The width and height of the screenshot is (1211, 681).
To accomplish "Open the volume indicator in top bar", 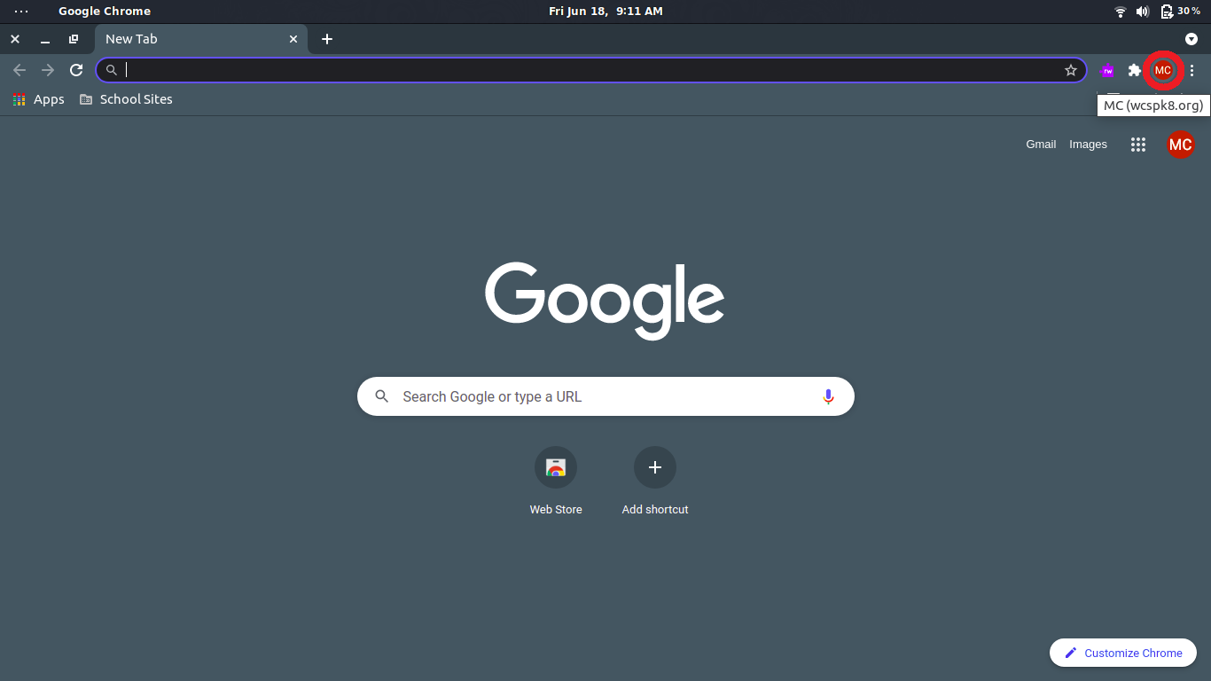I will 1143,12.
